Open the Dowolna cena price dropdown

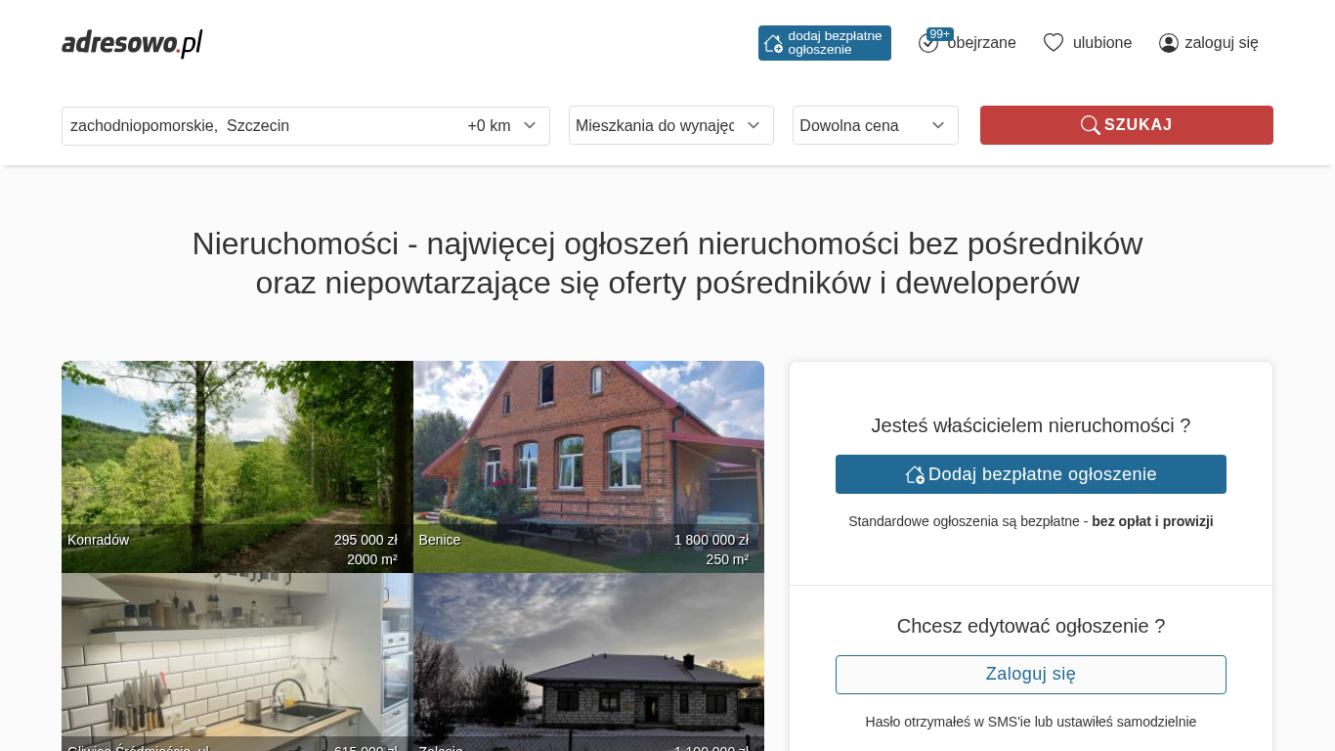coord(875,125)
